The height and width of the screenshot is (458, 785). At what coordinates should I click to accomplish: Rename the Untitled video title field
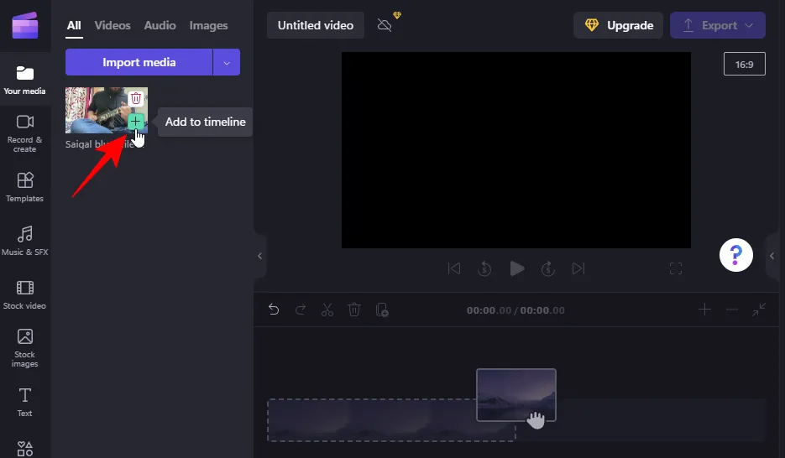316,25
